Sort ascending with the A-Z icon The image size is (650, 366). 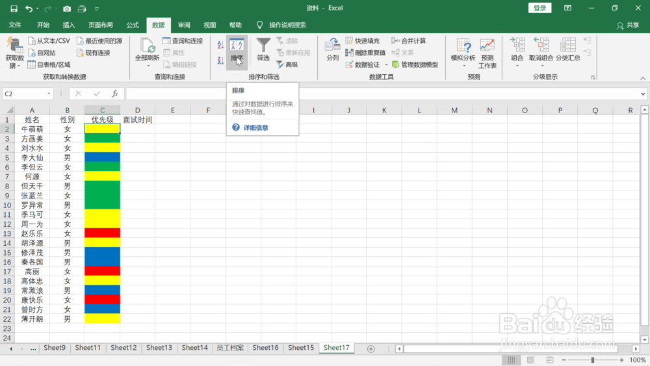click(220, 45)
